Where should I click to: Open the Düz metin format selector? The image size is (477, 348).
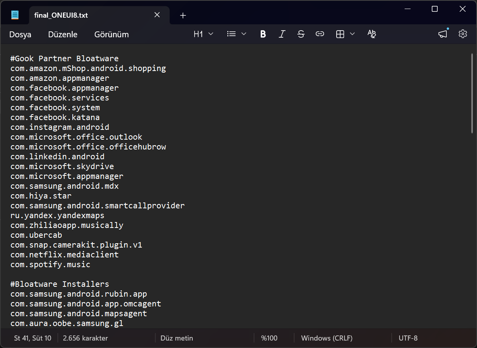pos(177,338)
